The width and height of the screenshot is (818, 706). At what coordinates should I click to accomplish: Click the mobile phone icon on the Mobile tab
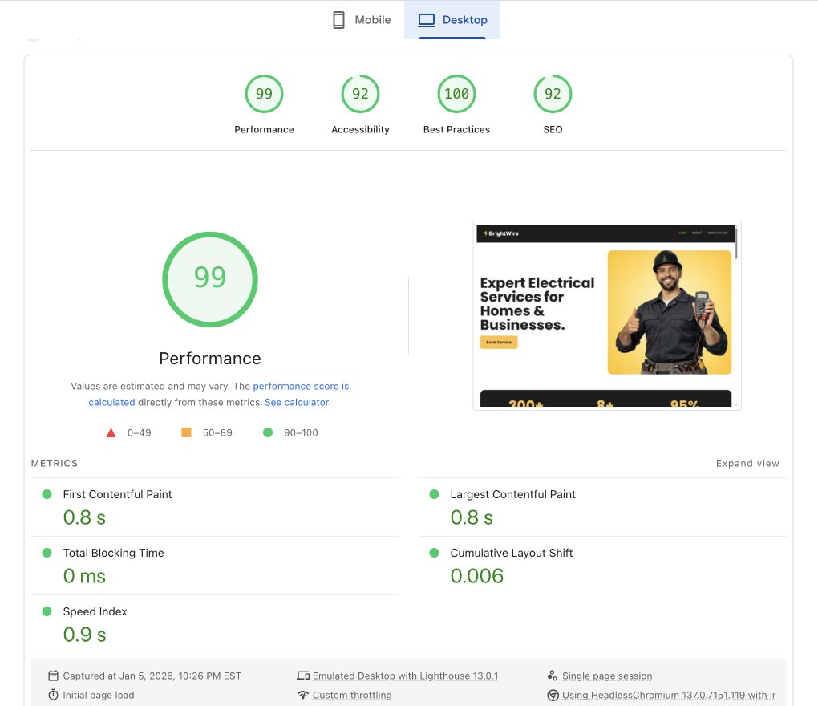click(338, 19)
